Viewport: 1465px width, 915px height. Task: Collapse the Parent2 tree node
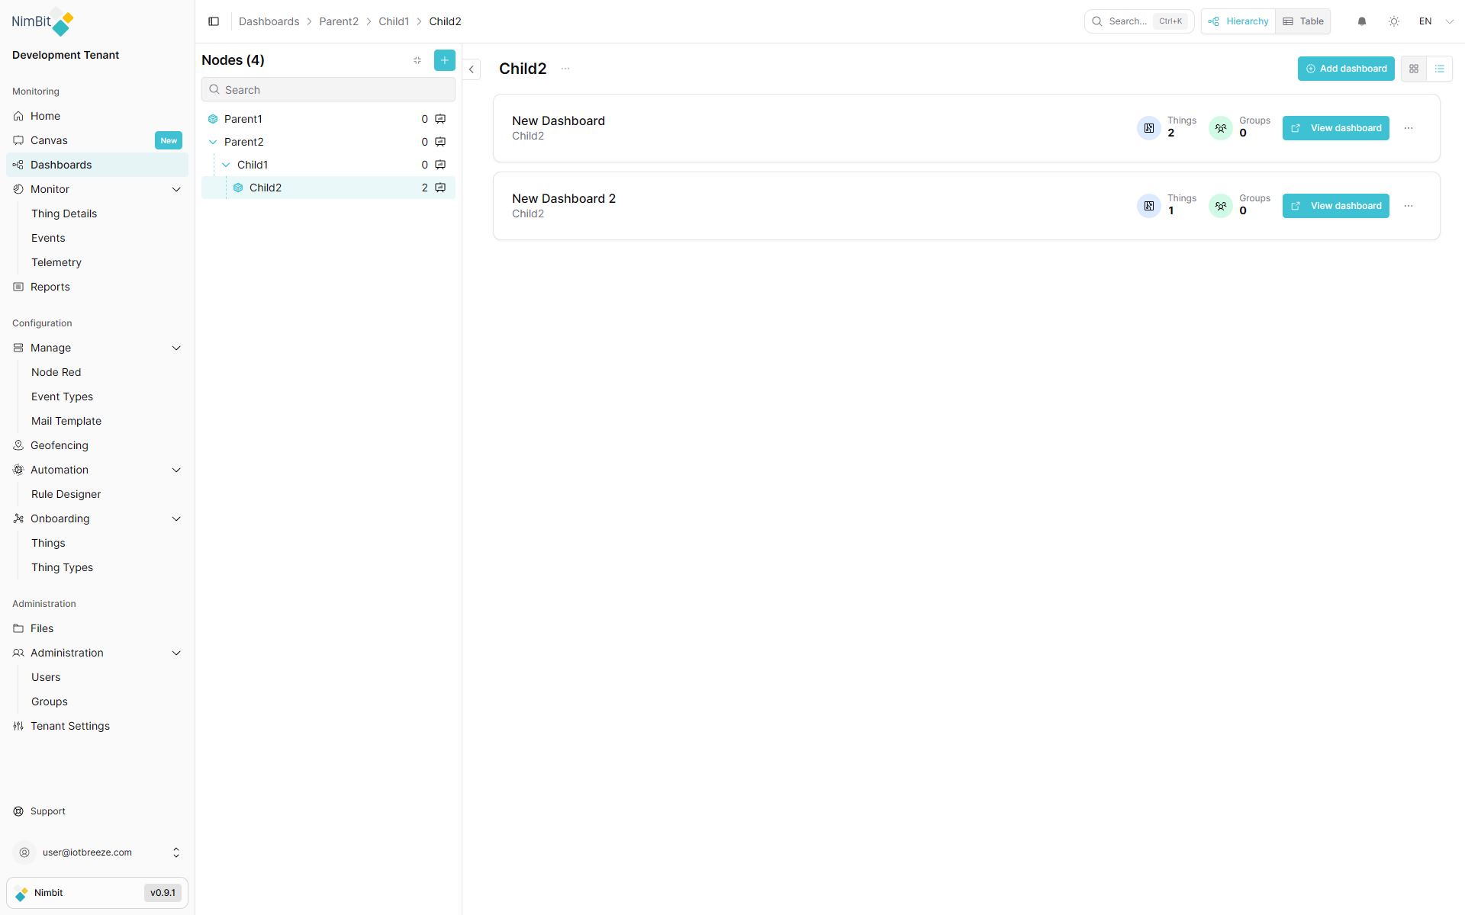212,142
